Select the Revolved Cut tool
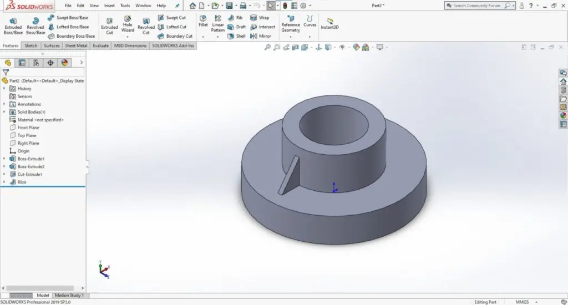This screenshot has height=305, width=568. tap(146, 26)
